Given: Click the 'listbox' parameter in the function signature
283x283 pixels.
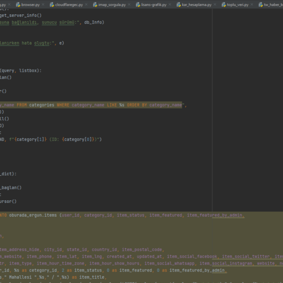Looking at the screenshot, I should click(28, 70).
